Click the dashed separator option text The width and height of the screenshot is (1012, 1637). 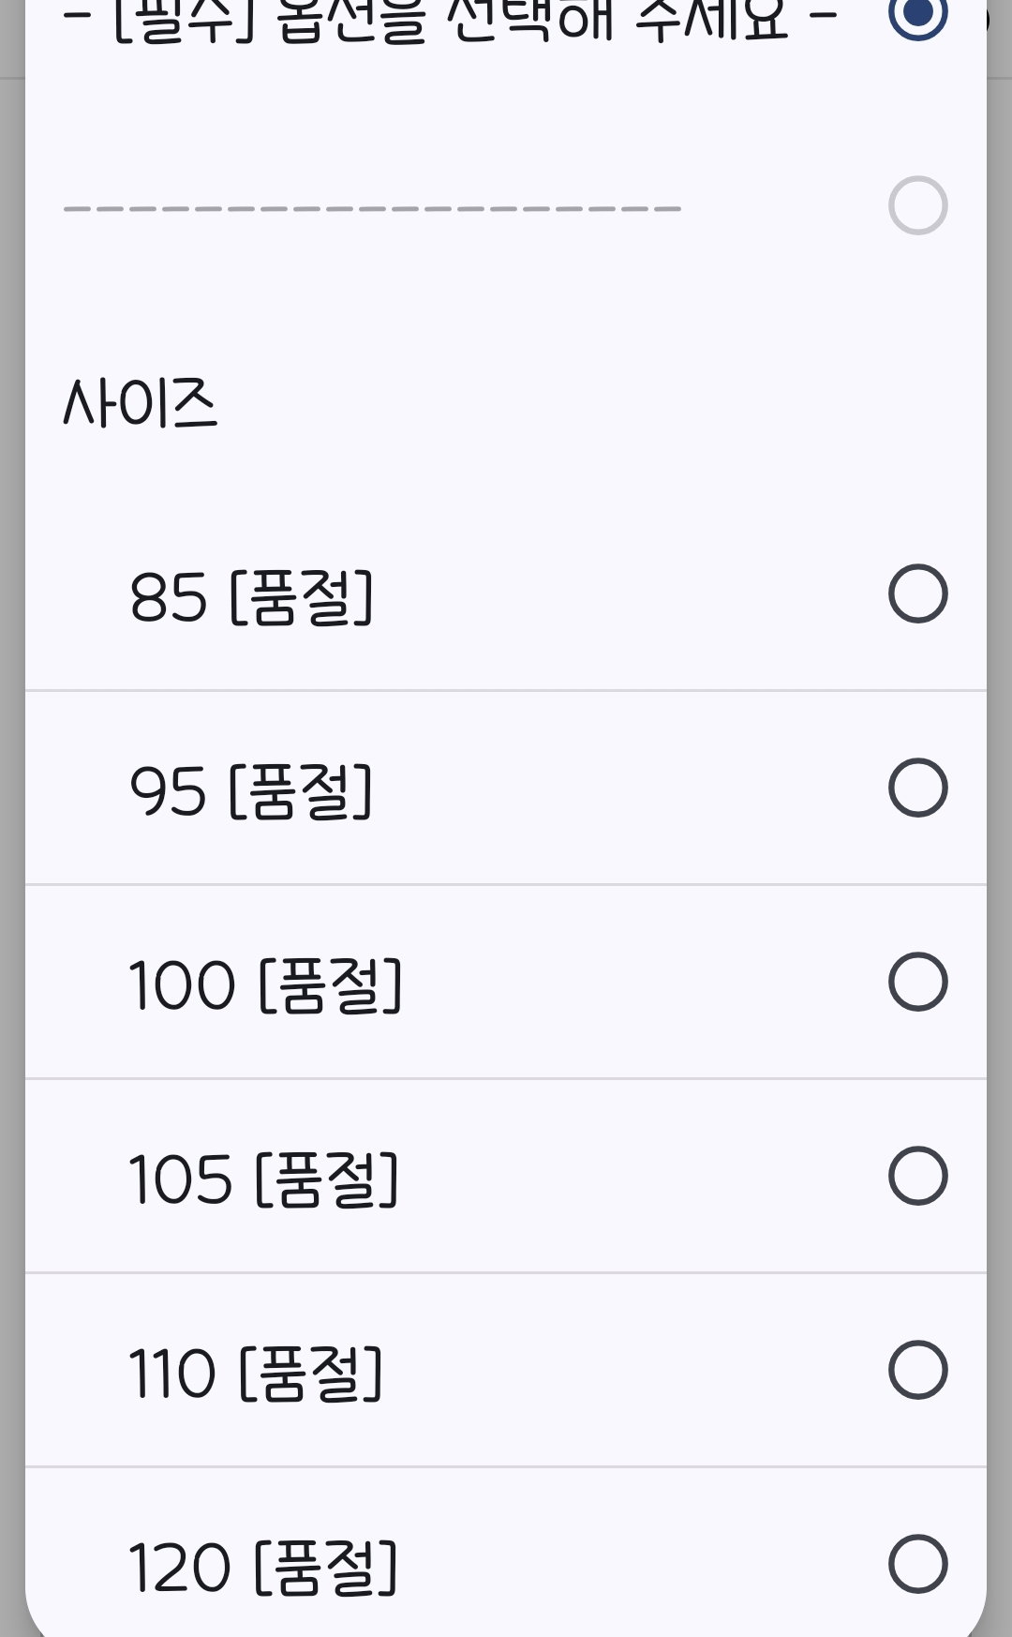[x=372, y=208]
